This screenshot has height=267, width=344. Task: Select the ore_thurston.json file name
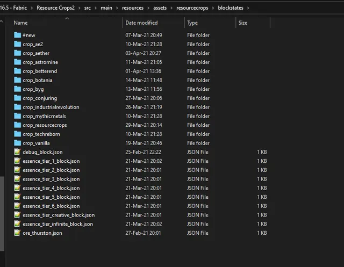[x=42, y=233]
